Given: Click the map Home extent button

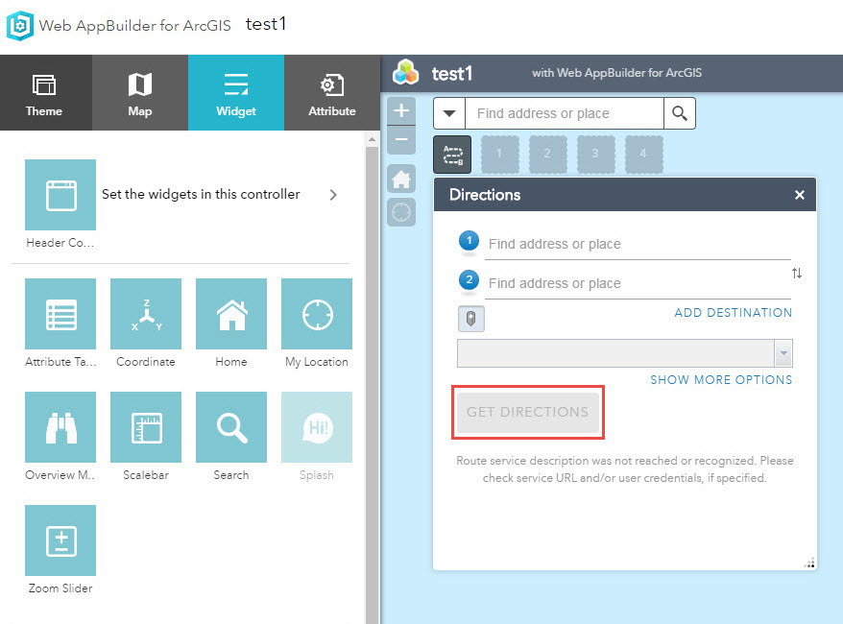Looking at the screenshot, I should pos(401,179).
